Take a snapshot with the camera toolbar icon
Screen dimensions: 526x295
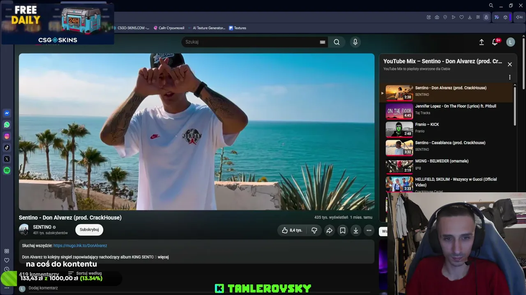[437, 17]
